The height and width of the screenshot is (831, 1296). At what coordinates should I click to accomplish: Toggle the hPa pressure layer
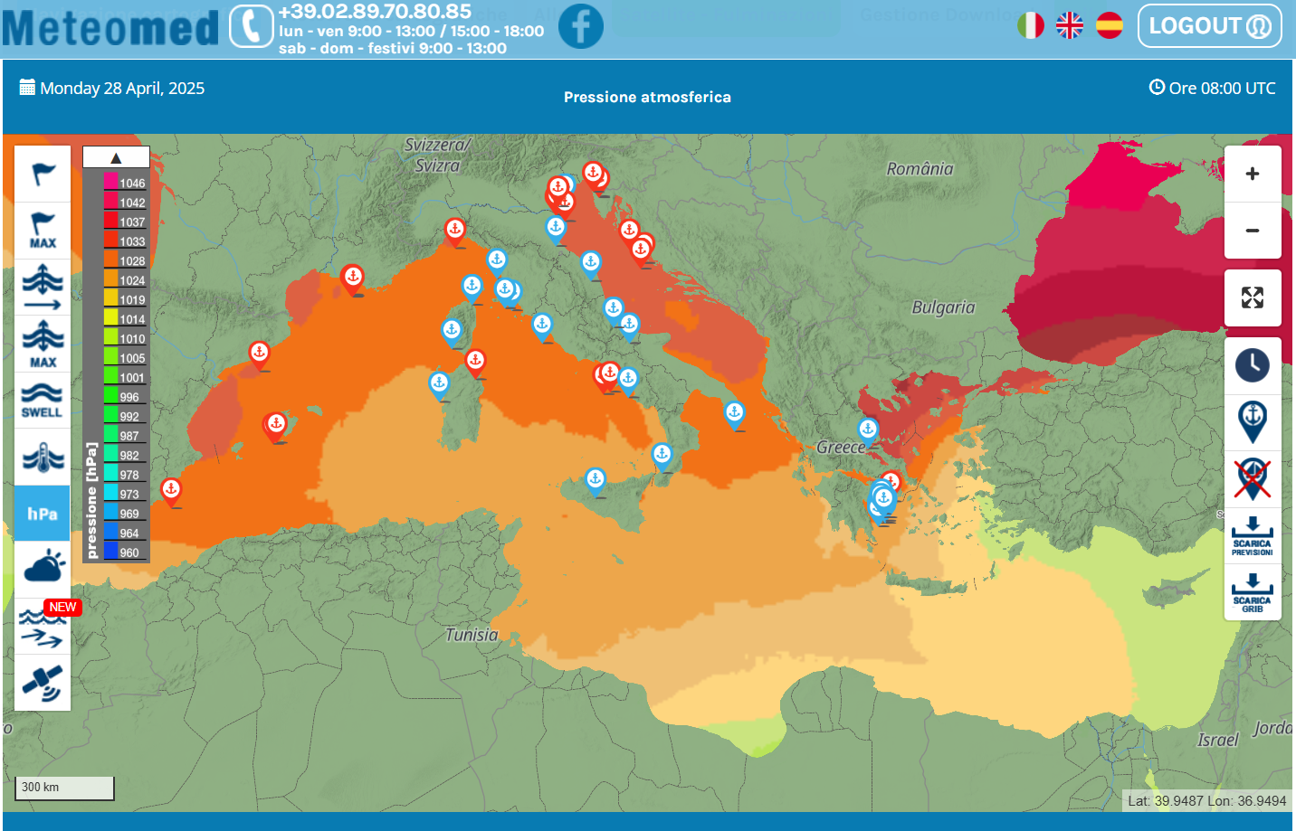click(43, 514)
